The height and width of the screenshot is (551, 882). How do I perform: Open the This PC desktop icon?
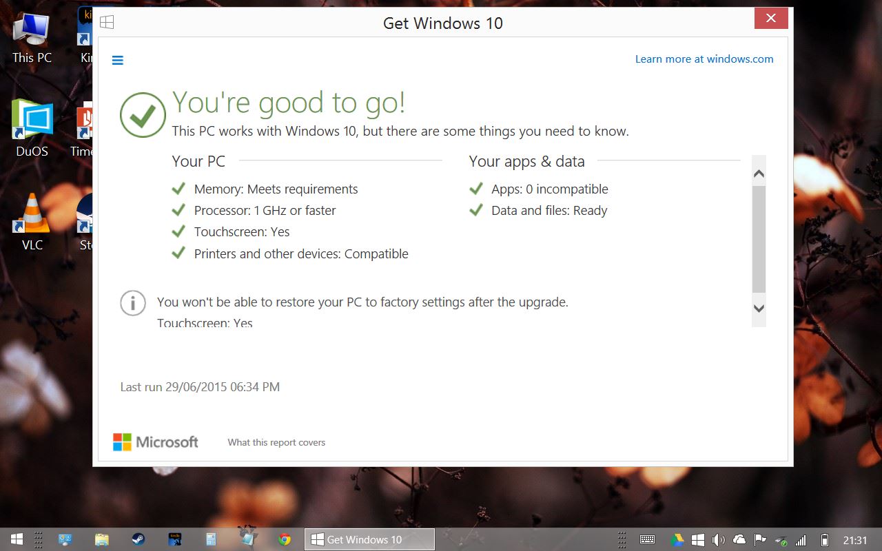32,39
